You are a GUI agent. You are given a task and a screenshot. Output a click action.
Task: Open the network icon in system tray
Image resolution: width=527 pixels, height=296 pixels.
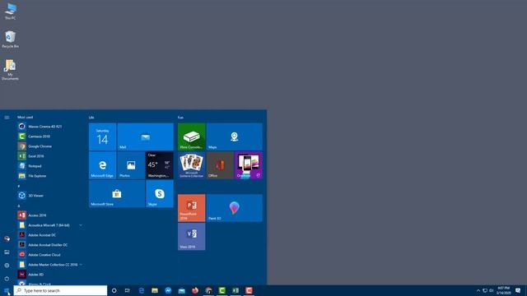(485, 290)
